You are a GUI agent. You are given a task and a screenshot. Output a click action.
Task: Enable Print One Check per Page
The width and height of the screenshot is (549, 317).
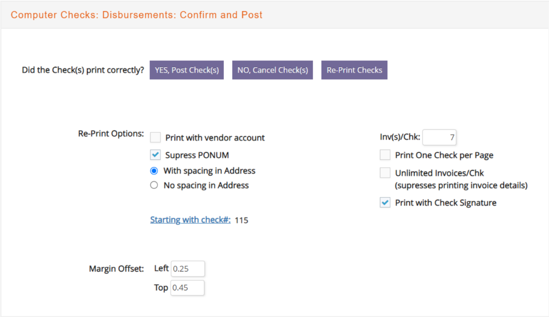(385, 155)
